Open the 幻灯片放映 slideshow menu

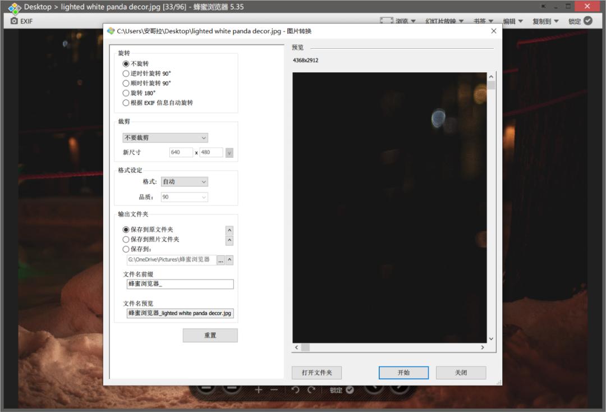click(x=441, y=20)
